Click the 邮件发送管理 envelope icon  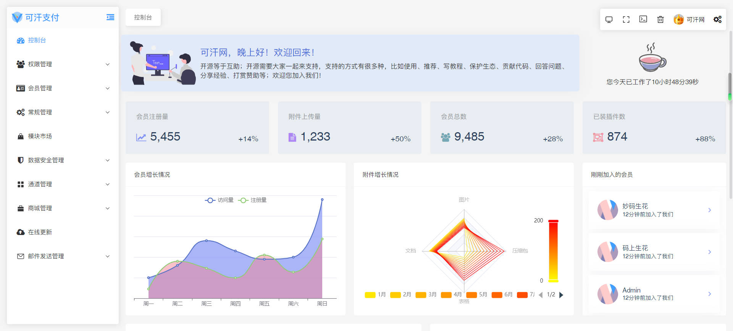[21, 256]
